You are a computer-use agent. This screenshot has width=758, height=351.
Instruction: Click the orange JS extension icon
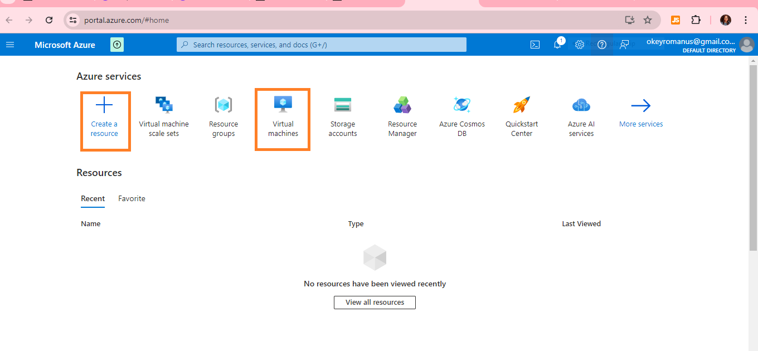pyautogui.click(x=676, y=20)
